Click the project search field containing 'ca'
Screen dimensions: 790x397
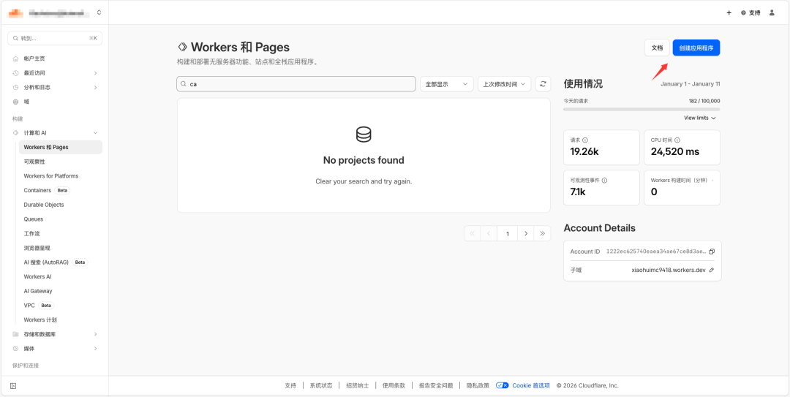296,84
